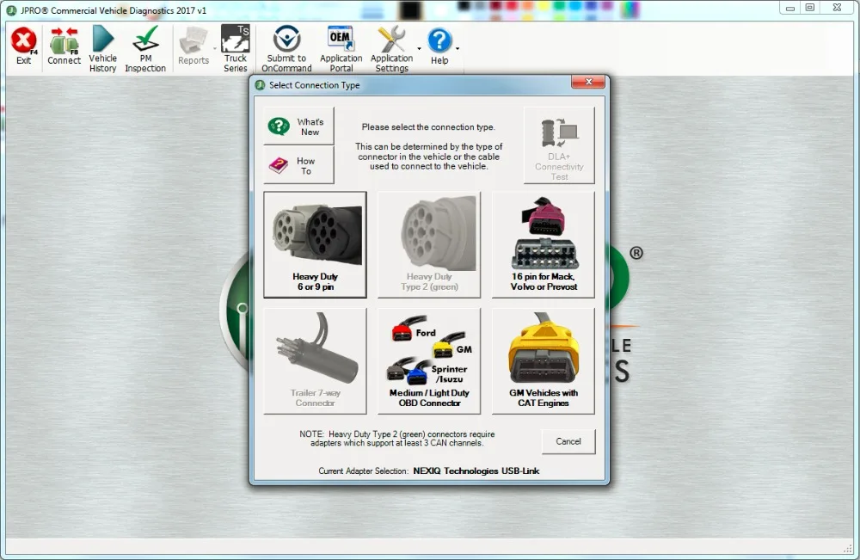Select Heavy Duty 6 or 9 pin connector
Image resolution: width=860 pixels, height=560 pixels.
point(315,244)
